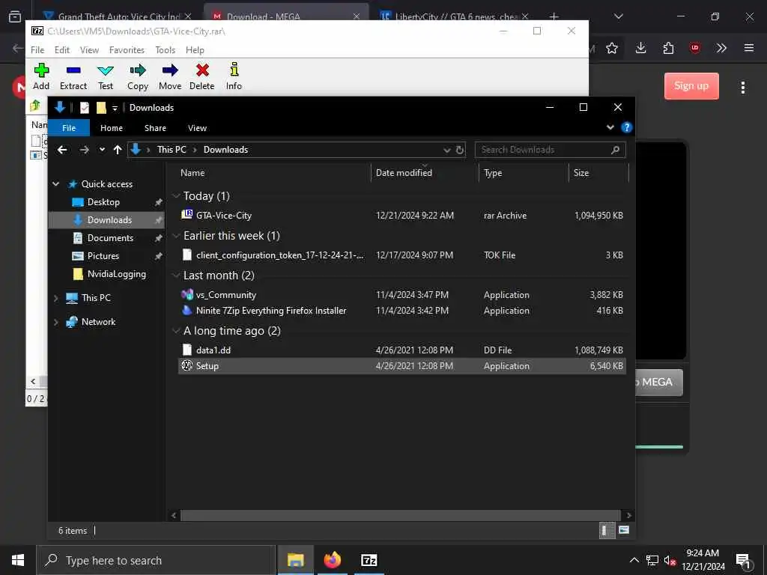Click the Info icon in 7-Zip toolbar
This screenshot has height=575, width=767.
234,77
